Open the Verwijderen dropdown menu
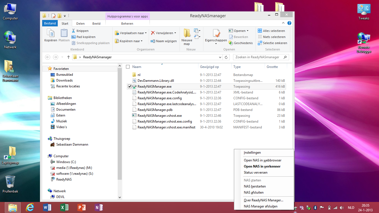 pos(175,33)
